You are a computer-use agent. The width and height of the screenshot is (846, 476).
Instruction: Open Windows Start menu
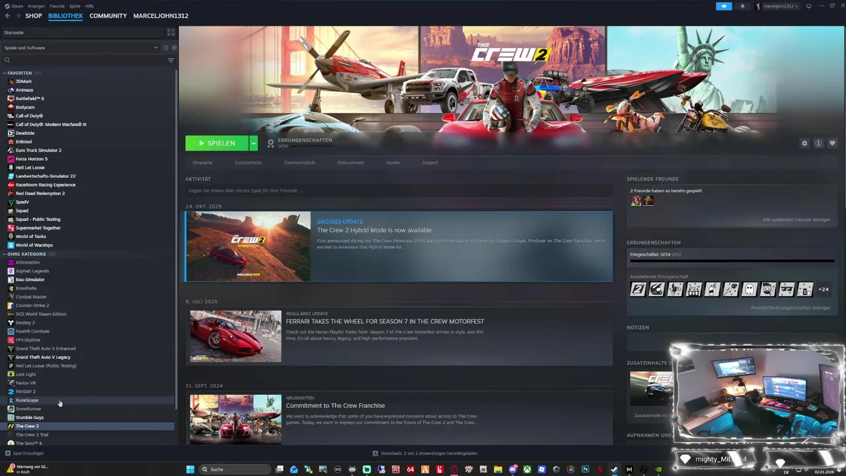190,469
